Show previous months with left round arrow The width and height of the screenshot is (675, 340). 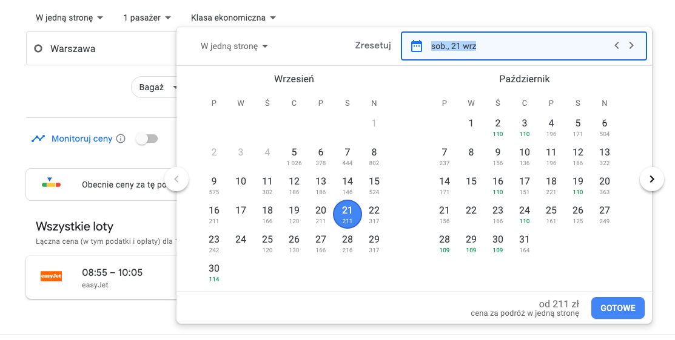point(176,179)
